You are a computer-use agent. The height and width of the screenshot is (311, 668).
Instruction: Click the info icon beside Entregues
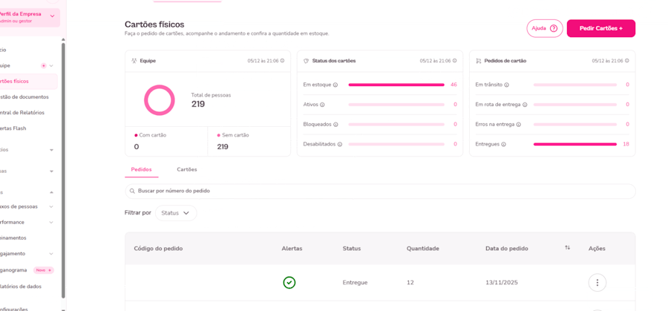(x=504, y=145)
